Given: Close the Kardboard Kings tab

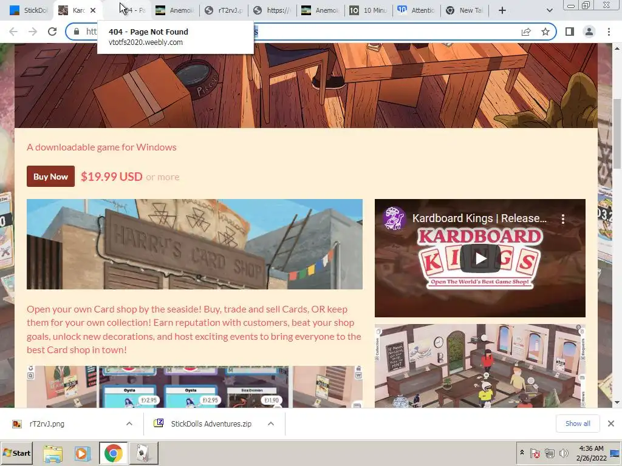Looking at the screenshot, I should coord(93,10).
